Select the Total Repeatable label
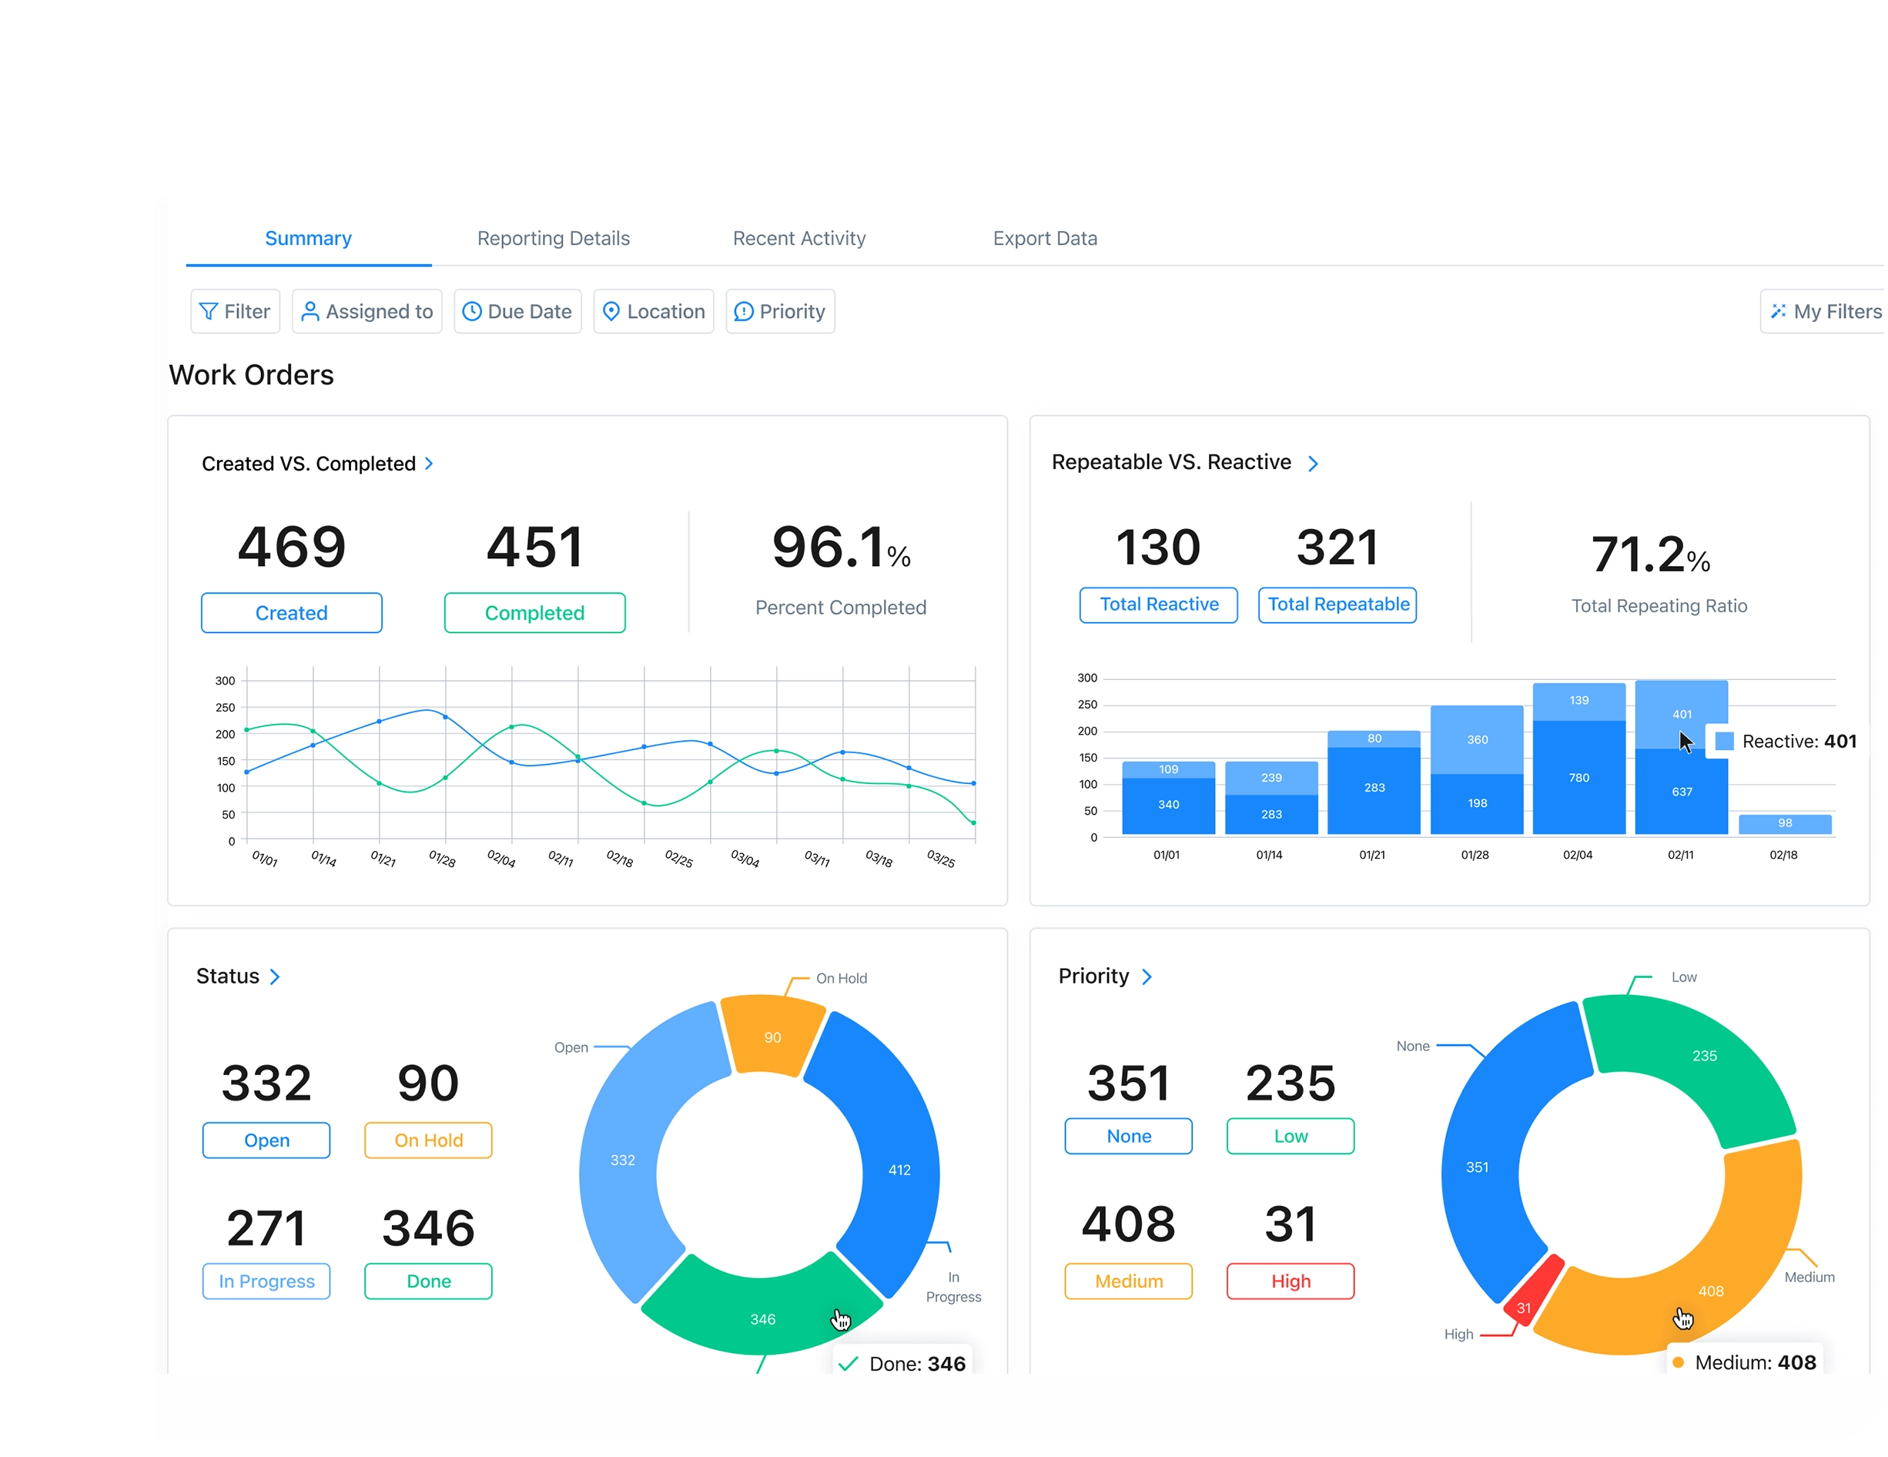The width and height of the screenshot is (1888, 1457). click(1337, 605)
